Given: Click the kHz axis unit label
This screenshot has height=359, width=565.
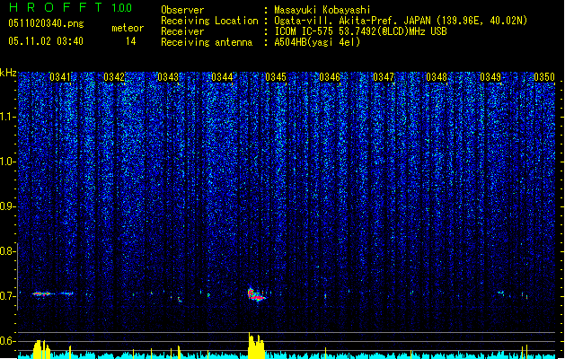Looking at the screenshot, I should tap(8, 73).
